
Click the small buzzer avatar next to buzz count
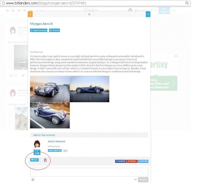(x=45, y=160)
